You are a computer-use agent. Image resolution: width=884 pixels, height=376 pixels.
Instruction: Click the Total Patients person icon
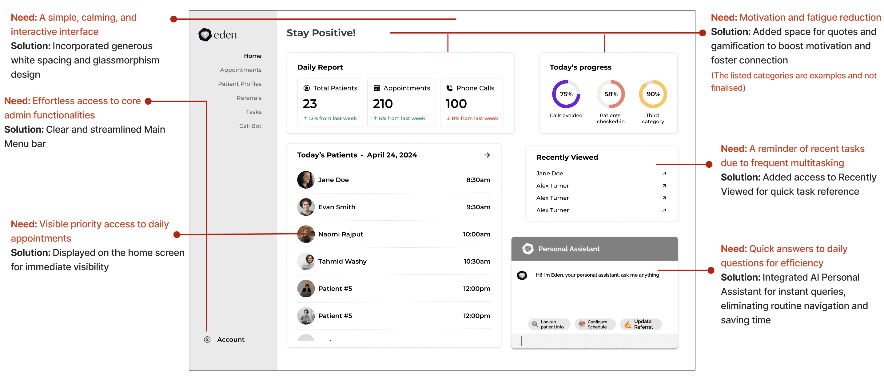pyautogui.click(x=306, y=88)
